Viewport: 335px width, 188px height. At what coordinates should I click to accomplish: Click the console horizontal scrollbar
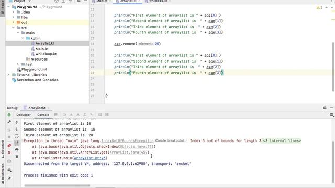click(57, 186)
